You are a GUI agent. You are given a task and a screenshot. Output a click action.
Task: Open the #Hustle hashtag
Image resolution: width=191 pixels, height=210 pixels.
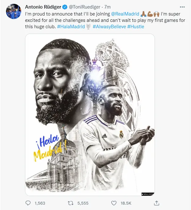(136, 27)
